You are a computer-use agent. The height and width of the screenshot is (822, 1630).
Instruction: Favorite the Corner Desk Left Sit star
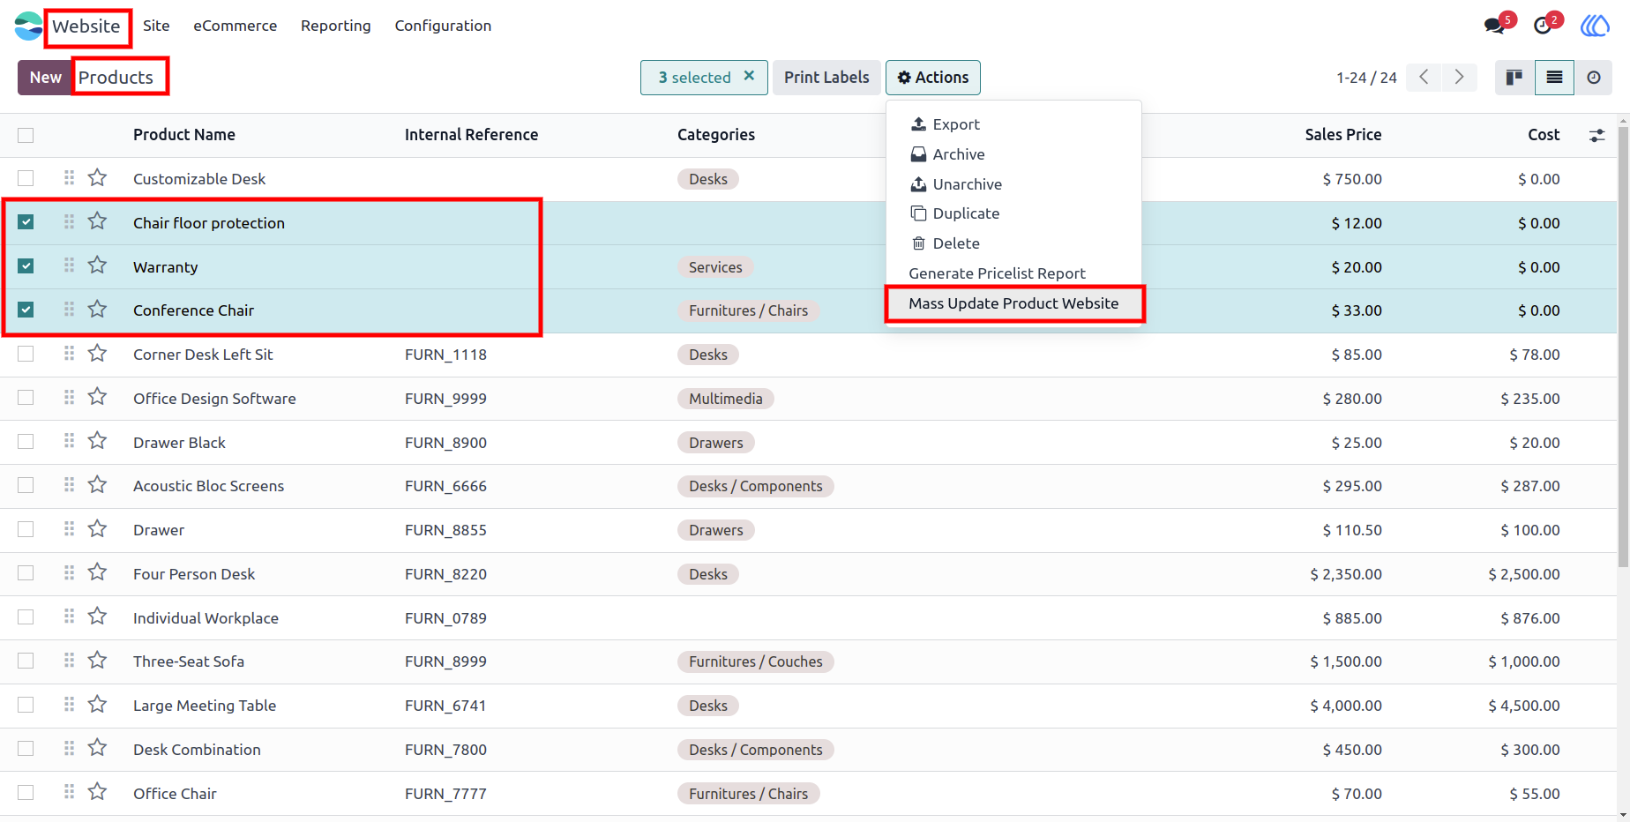[97, 354]
